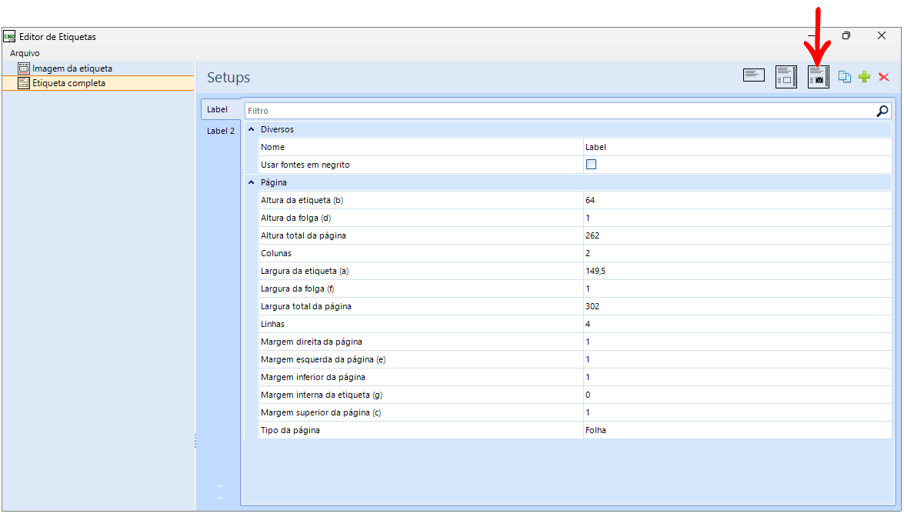The image size is (904, 517).
Task: Click the Filtro search input field
Action: click(x=559, y=111)
